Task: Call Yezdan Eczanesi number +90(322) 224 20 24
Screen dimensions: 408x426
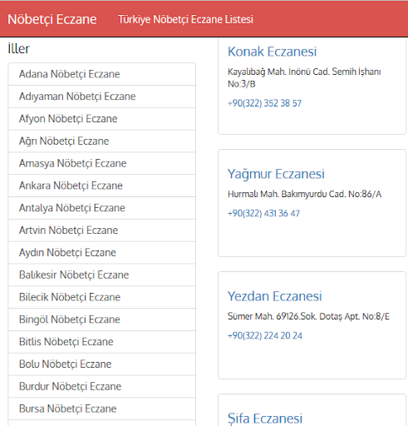Action: pyautogui.click(x=265, y=335)
